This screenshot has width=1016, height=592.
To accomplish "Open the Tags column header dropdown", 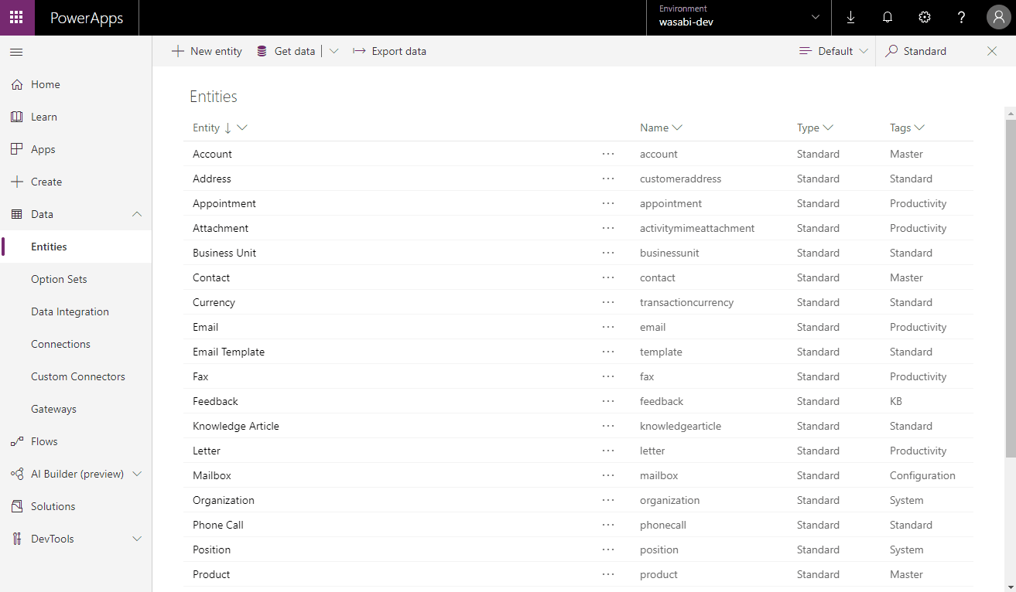I will (x=921, y=128).
